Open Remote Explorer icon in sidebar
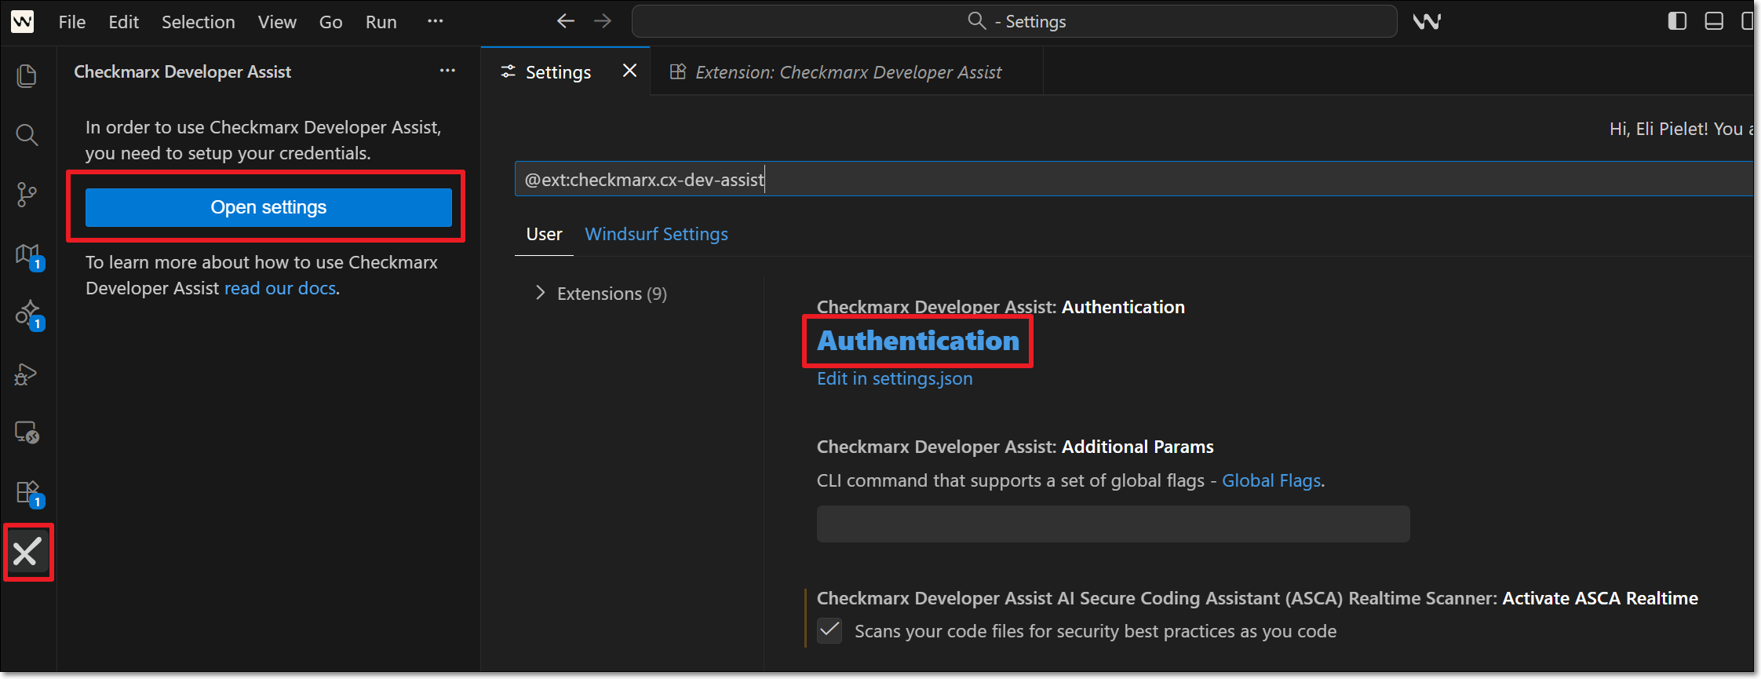The height and width of the screenshot is (679, 1761). pos(27,433)
